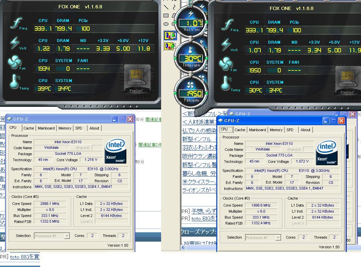Screen dimensions: 361x267
Task: Click the browser horizontal scrollbar left arrow
Action: pyautogui.click(x=183, y=247)
